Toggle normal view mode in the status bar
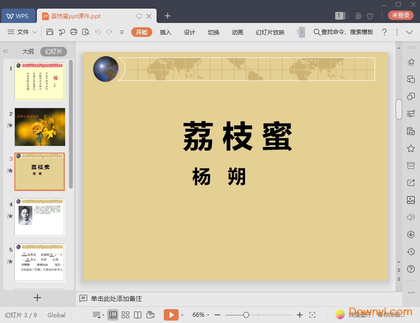 click(112, 315)
